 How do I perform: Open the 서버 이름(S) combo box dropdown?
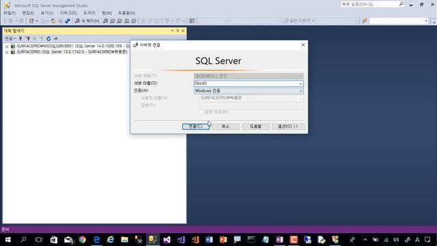click(x=300, y=83)
